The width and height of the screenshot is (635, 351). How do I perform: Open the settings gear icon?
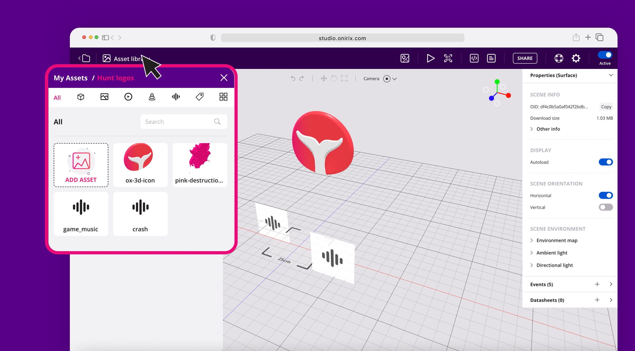[576, 58]
